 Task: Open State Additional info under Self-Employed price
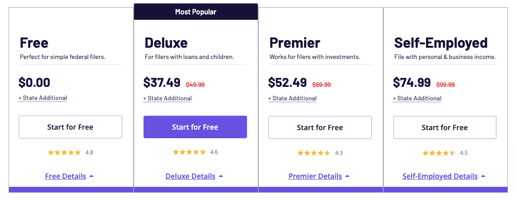(x=417, y=98)
